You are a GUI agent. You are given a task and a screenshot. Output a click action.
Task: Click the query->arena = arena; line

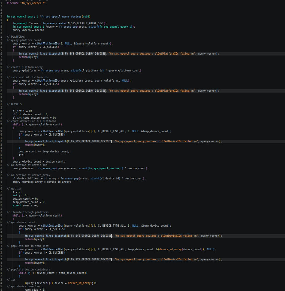tap(29, 30)
